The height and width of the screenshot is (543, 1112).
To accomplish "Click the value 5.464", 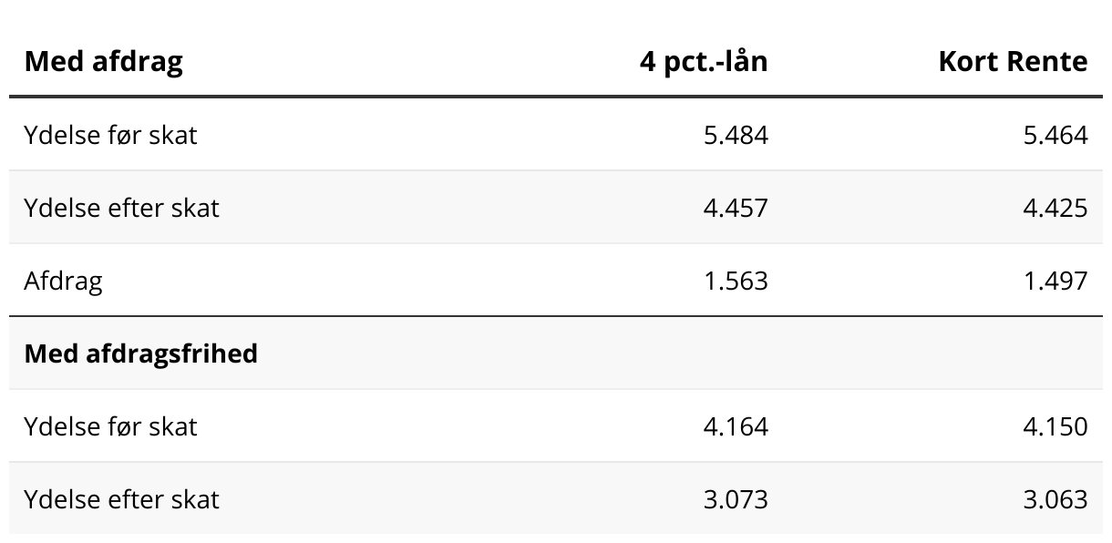I will (1055, 135).
